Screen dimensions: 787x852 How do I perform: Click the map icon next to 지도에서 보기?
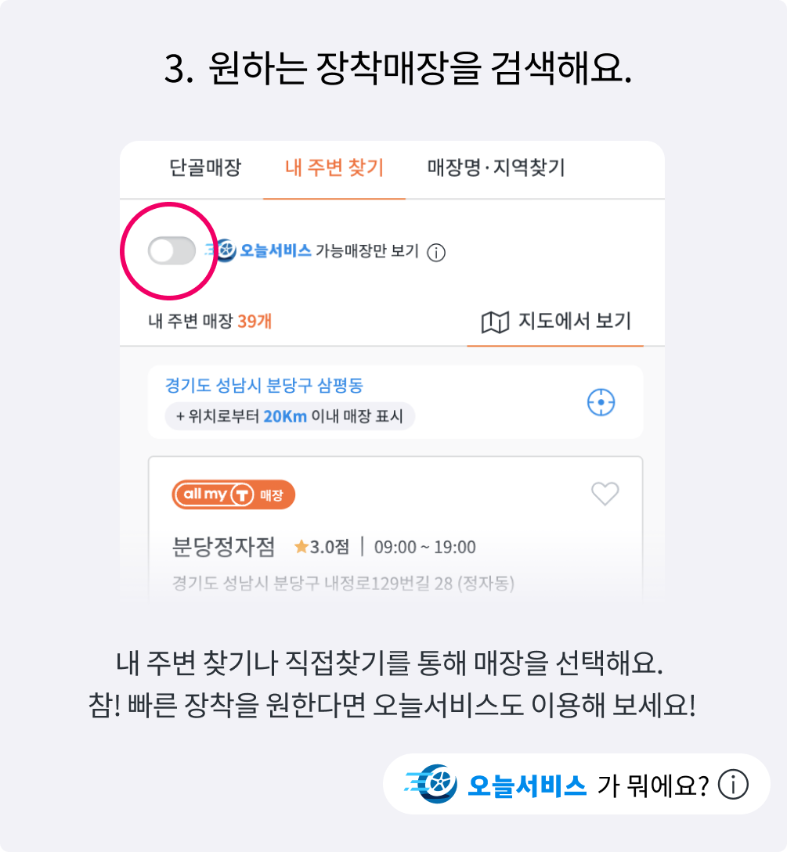coord(495,322)
